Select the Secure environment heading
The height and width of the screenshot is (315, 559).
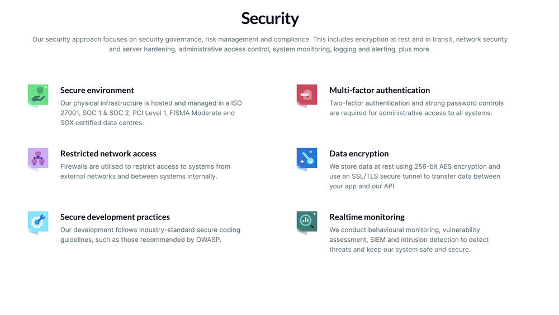pyautogui.click(x=97, y=90)
